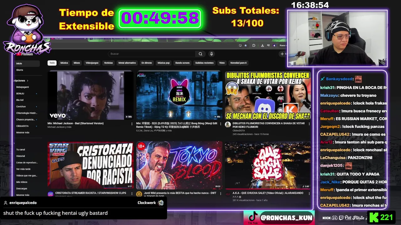
Task: Activate voice search microphone icon
Action: click(x=211, y=54)
